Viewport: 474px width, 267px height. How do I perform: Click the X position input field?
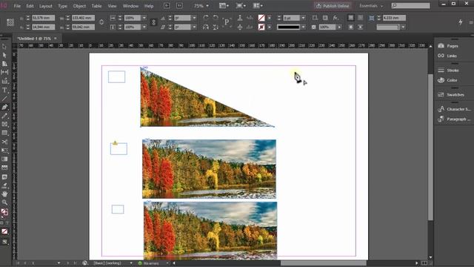(43, 18)
